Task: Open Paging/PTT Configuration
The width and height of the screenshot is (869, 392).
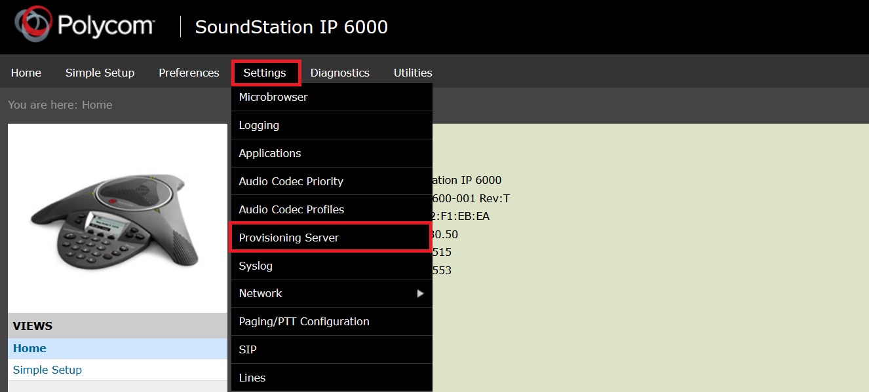Action: (x=332, y=321)
